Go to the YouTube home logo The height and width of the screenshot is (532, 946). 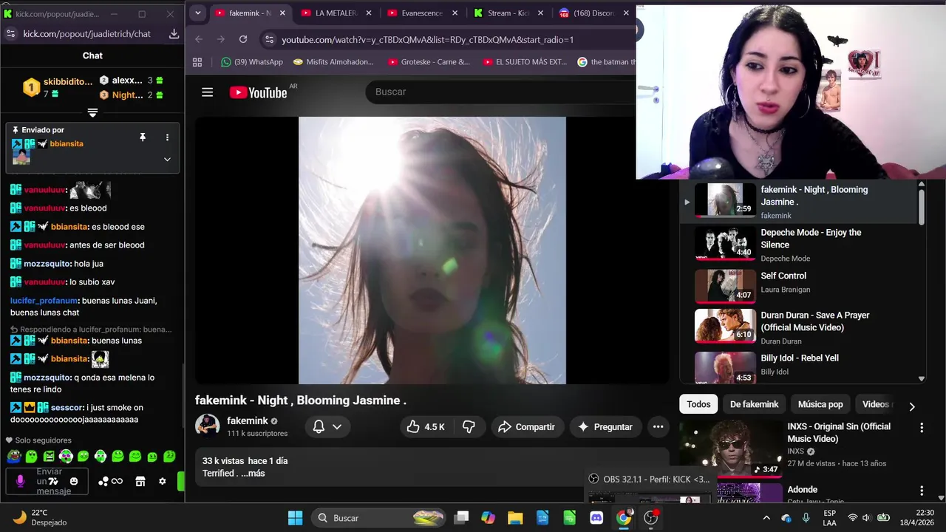[258, 92]
